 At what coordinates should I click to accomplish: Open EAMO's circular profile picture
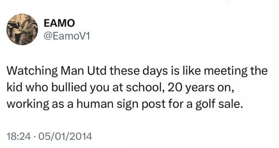(x=22, y=29)
